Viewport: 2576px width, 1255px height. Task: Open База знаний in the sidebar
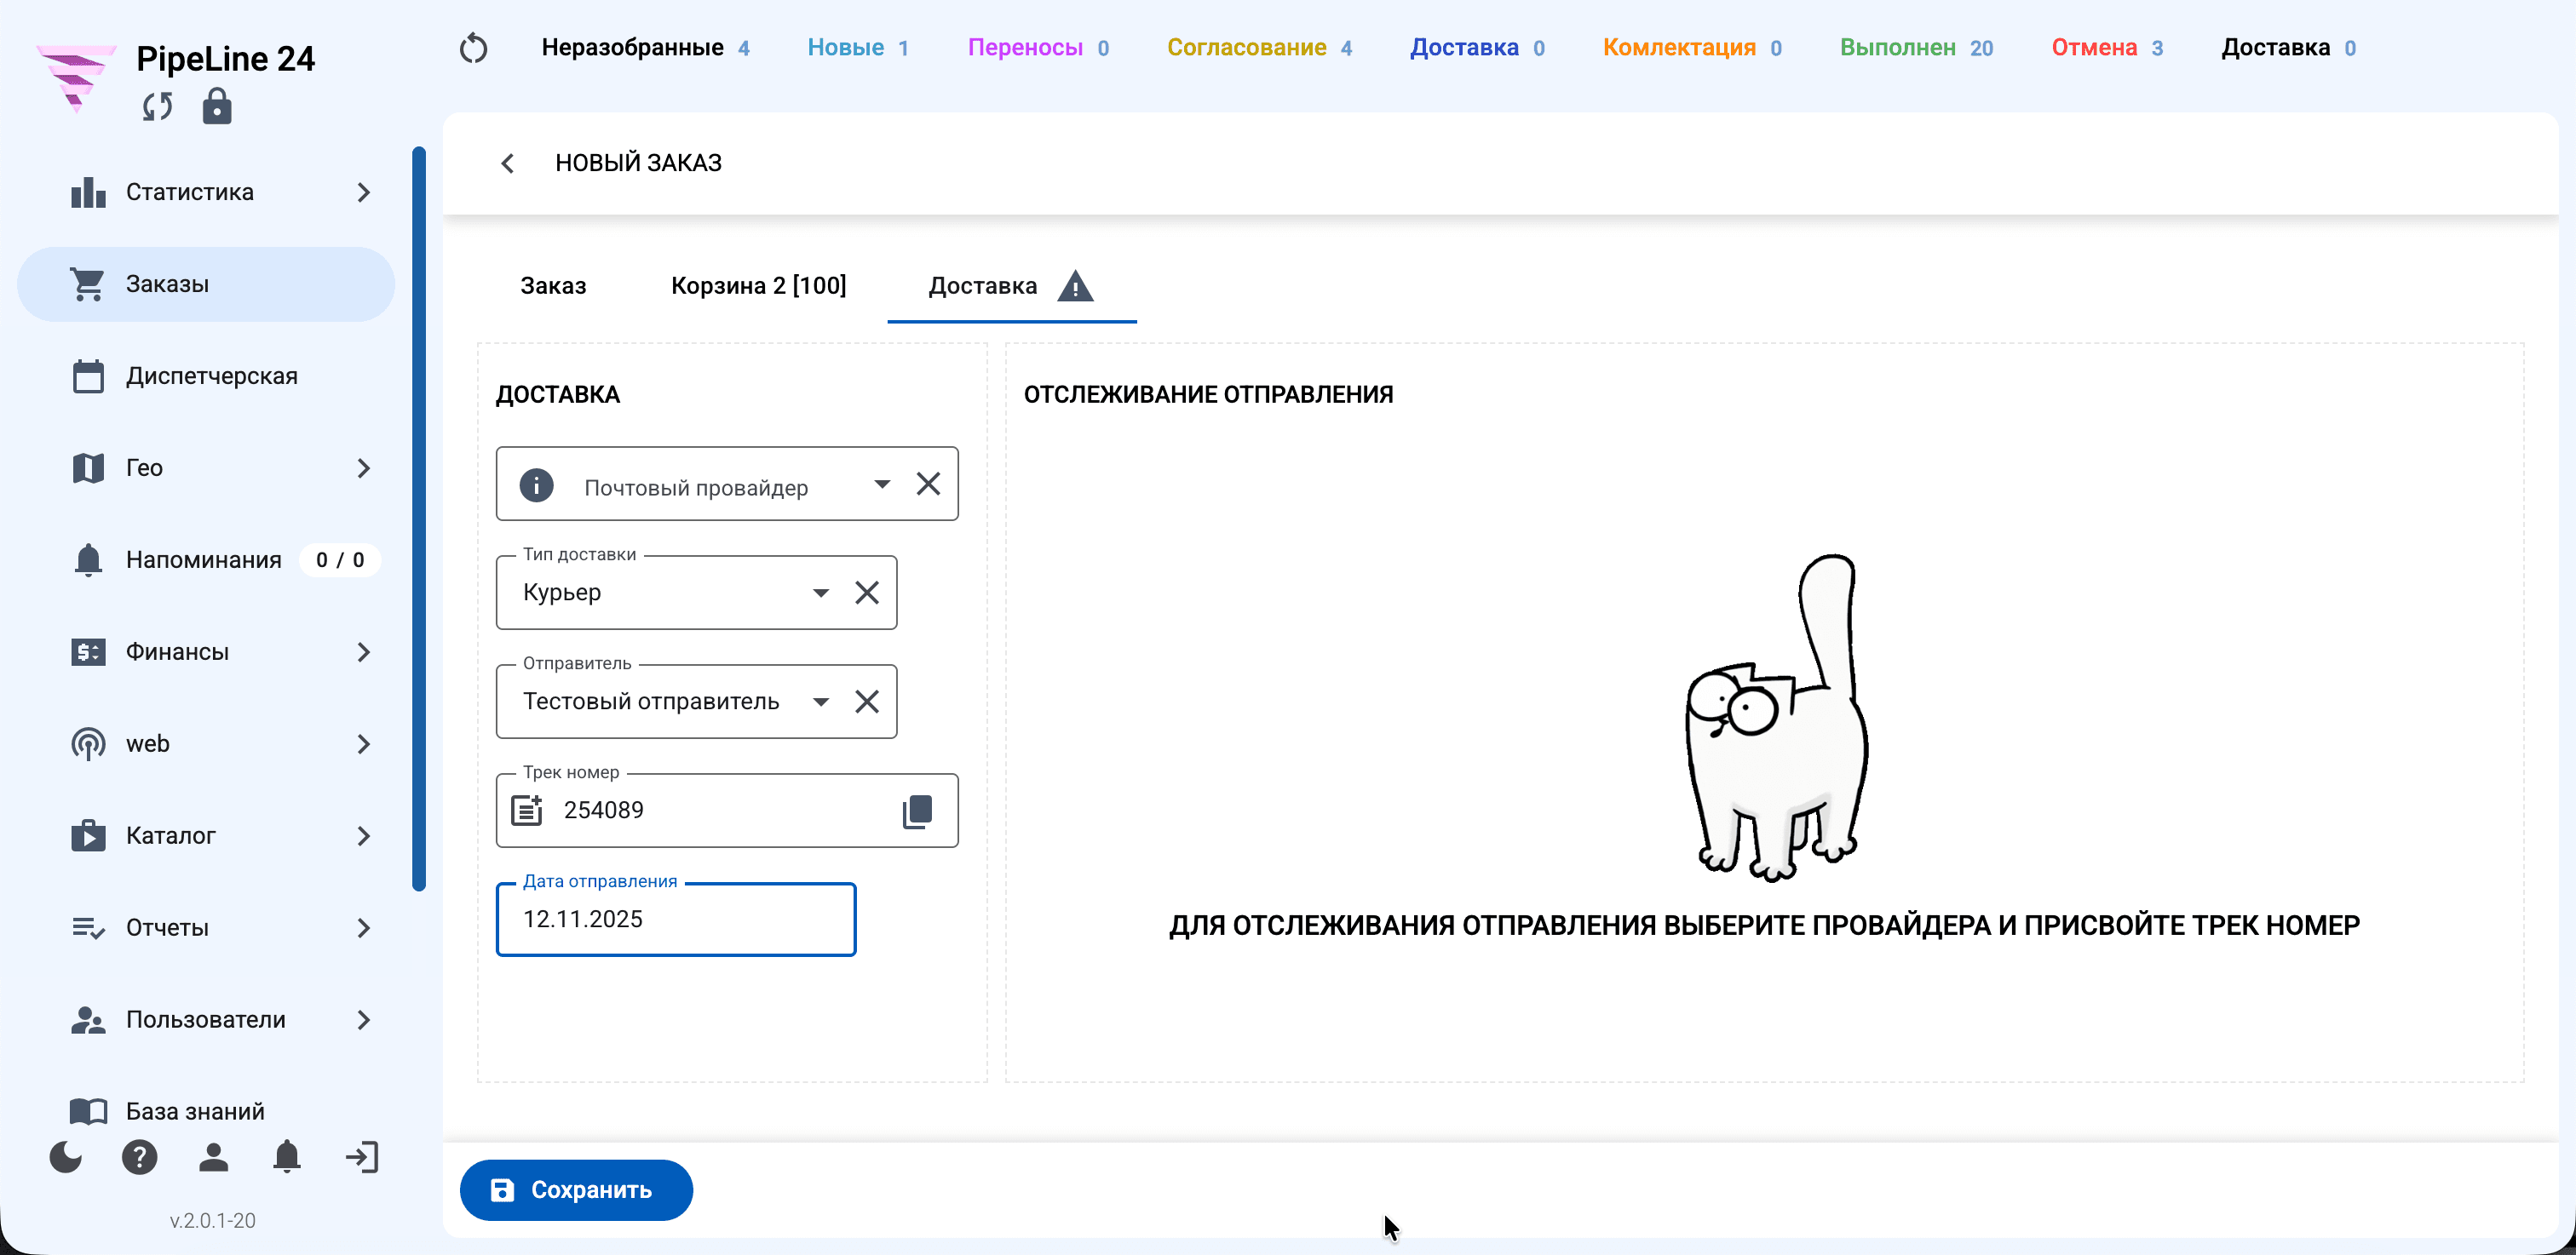206,1111
